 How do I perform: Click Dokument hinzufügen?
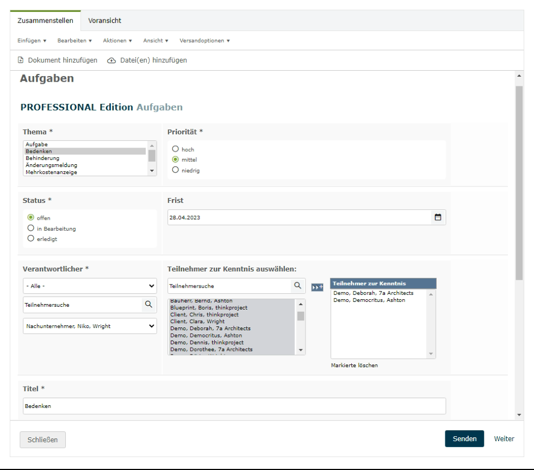(63, 60)
